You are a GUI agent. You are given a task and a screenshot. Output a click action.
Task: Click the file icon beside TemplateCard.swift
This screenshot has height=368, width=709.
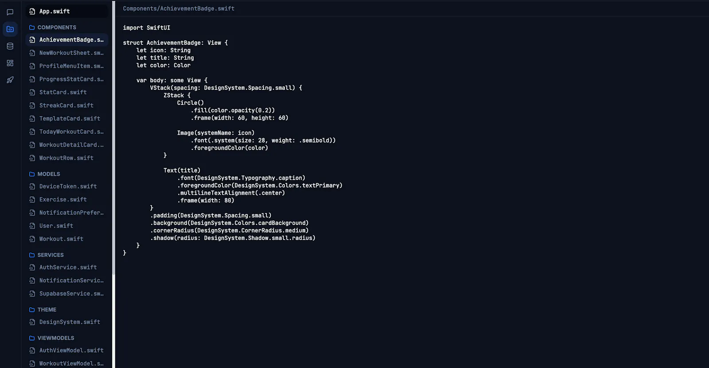pyautogui.click(x=32, y=119)
